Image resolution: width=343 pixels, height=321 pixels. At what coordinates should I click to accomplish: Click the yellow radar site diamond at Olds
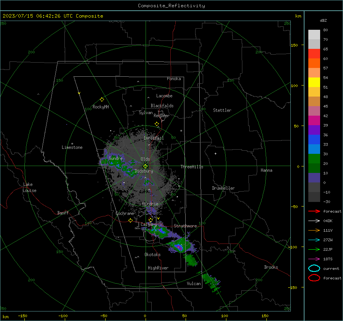(x=145, y=166)
